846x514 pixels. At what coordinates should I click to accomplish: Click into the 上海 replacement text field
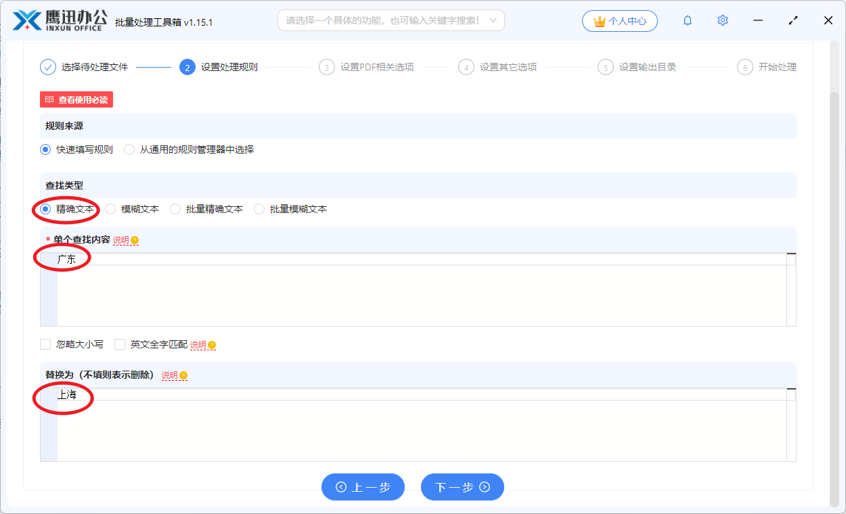[418, 425]
